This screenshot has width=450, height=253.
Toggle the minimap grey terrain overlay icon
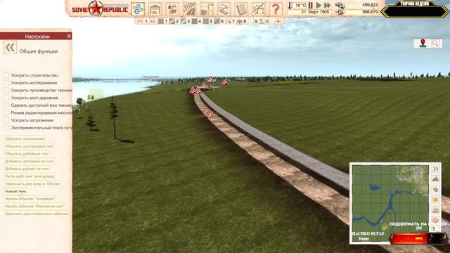(x=435, y=210)
